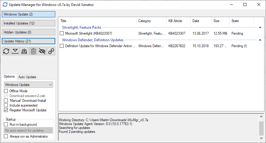Open the Windows Update source dropdown
The image size is (266, 143).
tap(29, 85)
